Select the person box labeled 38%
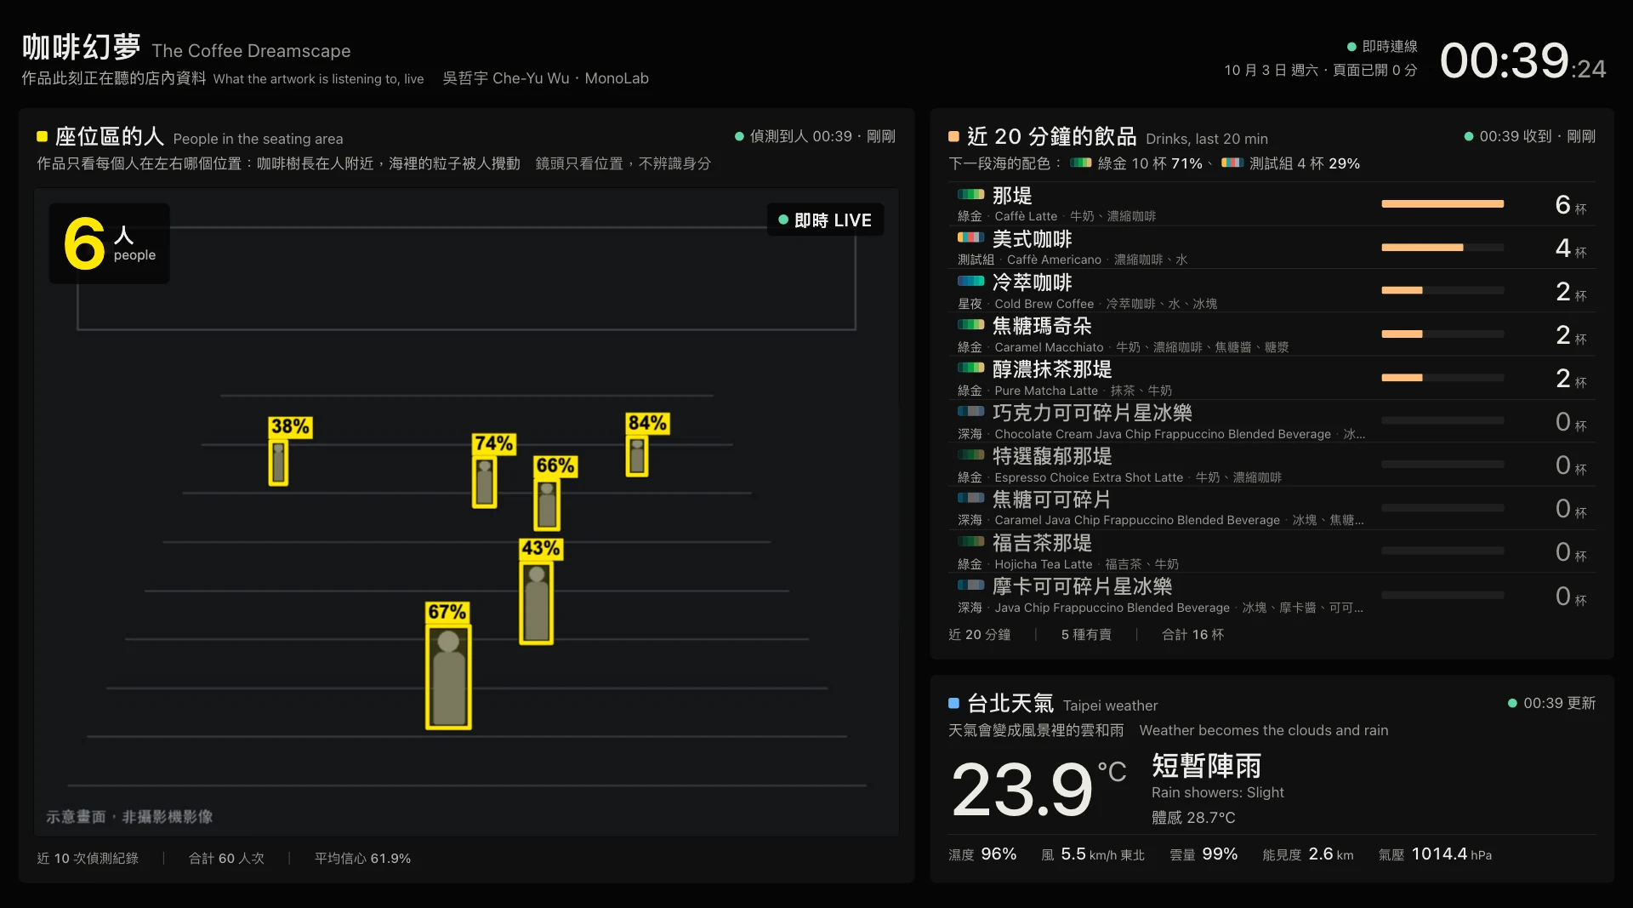 (278, 463)
